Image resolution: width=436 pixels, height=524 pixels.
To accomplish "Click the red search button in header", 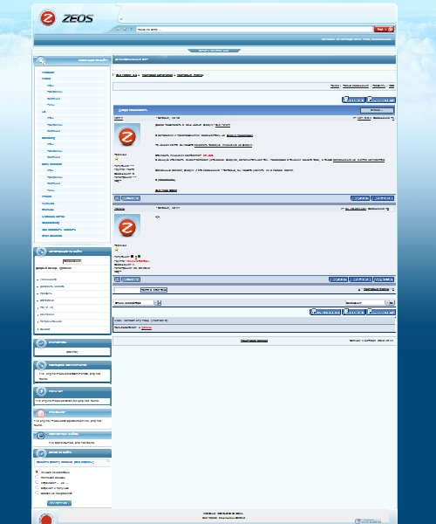I will click(384, 29).
